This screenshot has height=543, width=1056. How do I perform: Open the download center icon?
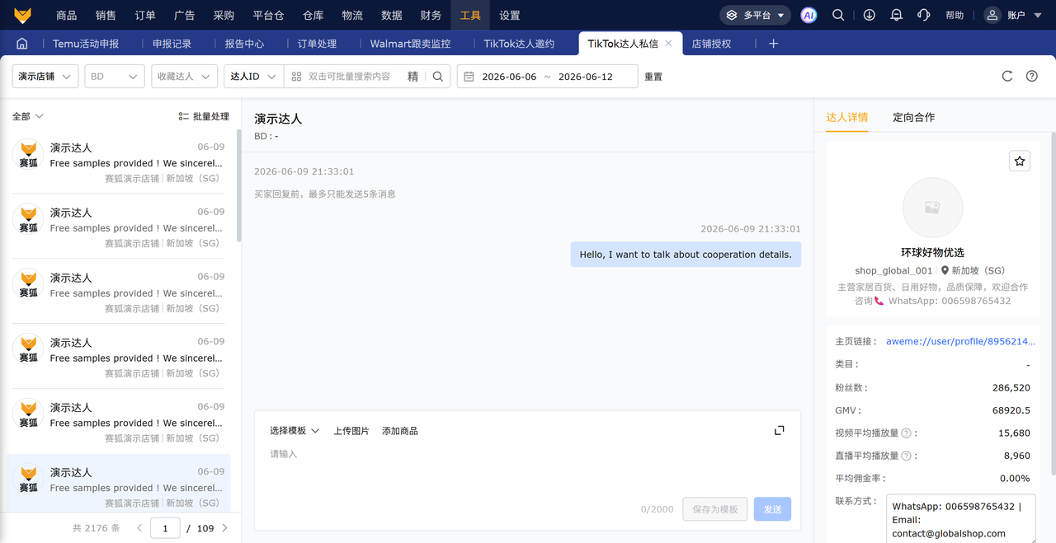click(870, 15)
